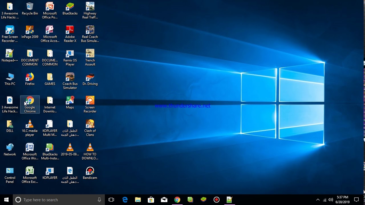Launch the Maps desktop shortcut
Screen dimensions: 365x205
click(70, 103)
